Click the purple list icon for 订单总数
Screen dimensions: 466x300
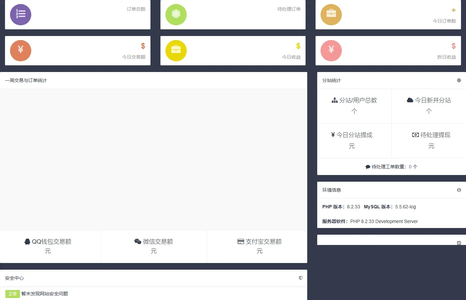point(21,15)
